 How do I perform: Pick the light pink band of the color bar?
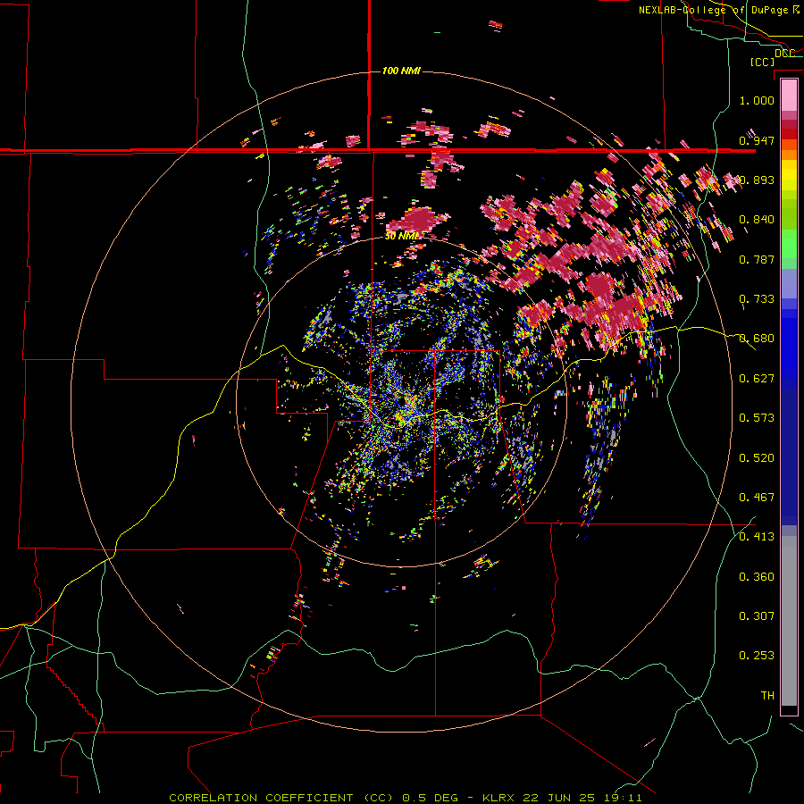pyautogui.click(x=789, y=96)
